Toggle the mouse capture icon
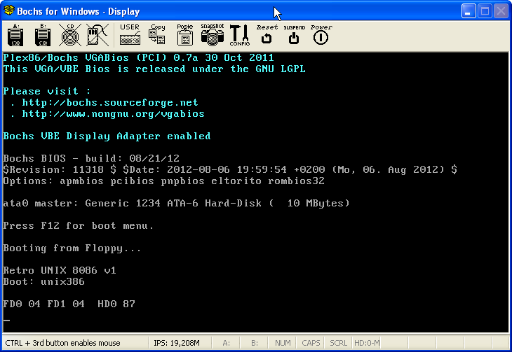Viewport: 512px width, 352px height. [97, 36]
